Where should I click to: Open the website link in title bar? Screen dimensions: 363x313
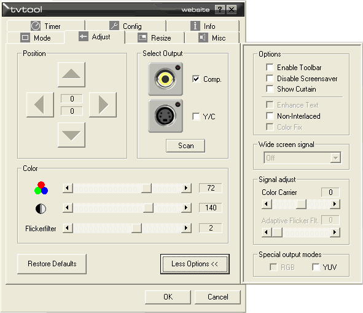tap(195, 10)
